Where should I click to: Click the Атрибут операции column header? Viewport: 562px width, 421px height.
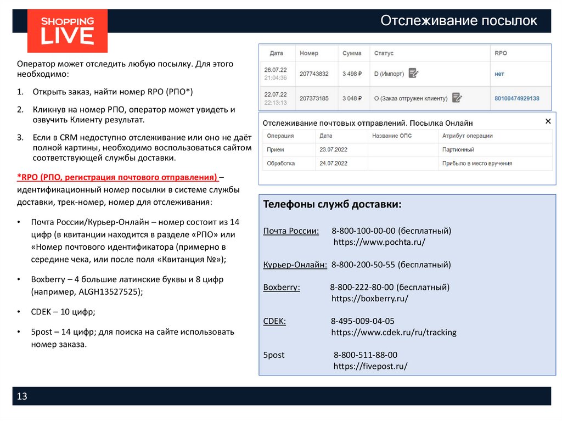468,136
